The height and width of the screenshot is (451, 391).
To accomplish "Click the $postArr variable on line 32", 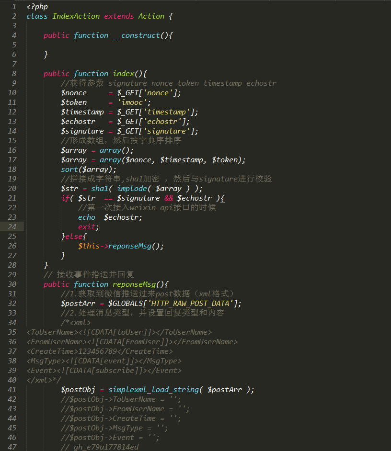I will [x=78, y=304].
